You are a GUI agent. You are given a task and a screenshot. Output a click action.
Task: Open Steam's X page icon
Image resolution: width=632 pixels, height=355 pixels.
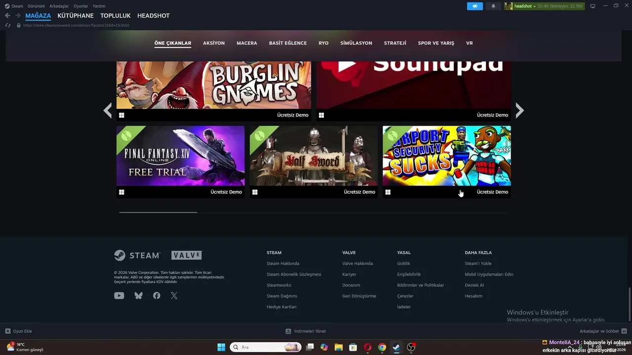tap(174, 296)
